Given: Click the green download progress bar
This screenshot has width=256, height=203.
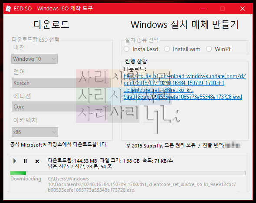Looking at the screenshot, I should point(128,173).
